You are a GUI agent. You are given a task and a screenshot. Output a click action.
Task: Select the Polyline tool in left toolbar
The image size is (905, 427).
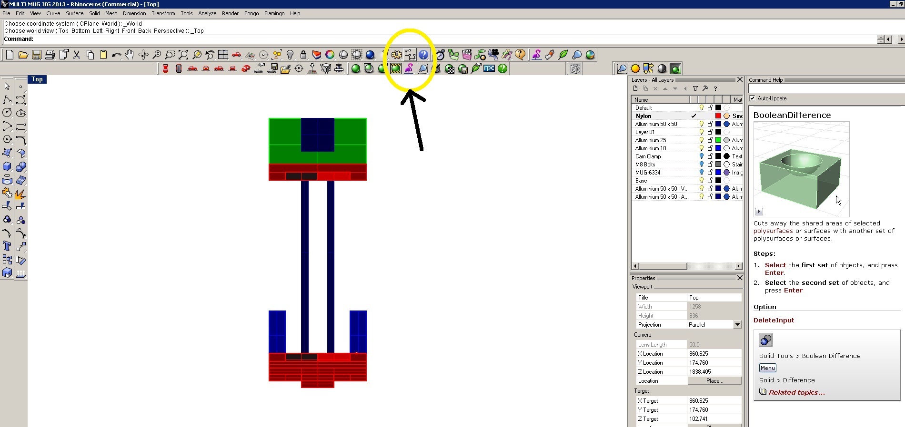coord(7,100)
